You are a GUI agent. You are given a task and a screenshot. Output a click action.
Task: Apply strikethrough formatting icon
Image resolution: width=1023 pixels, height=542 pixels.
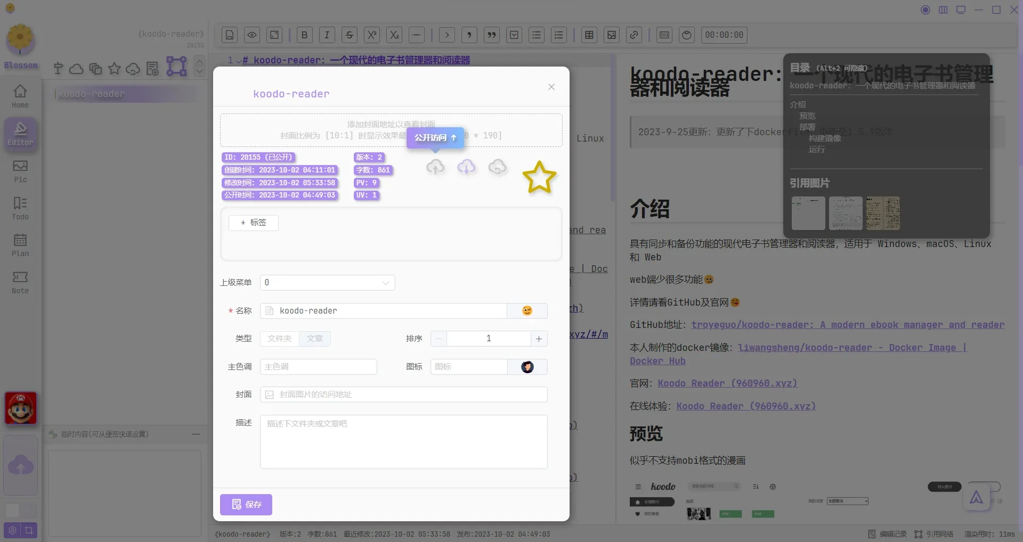350,35
